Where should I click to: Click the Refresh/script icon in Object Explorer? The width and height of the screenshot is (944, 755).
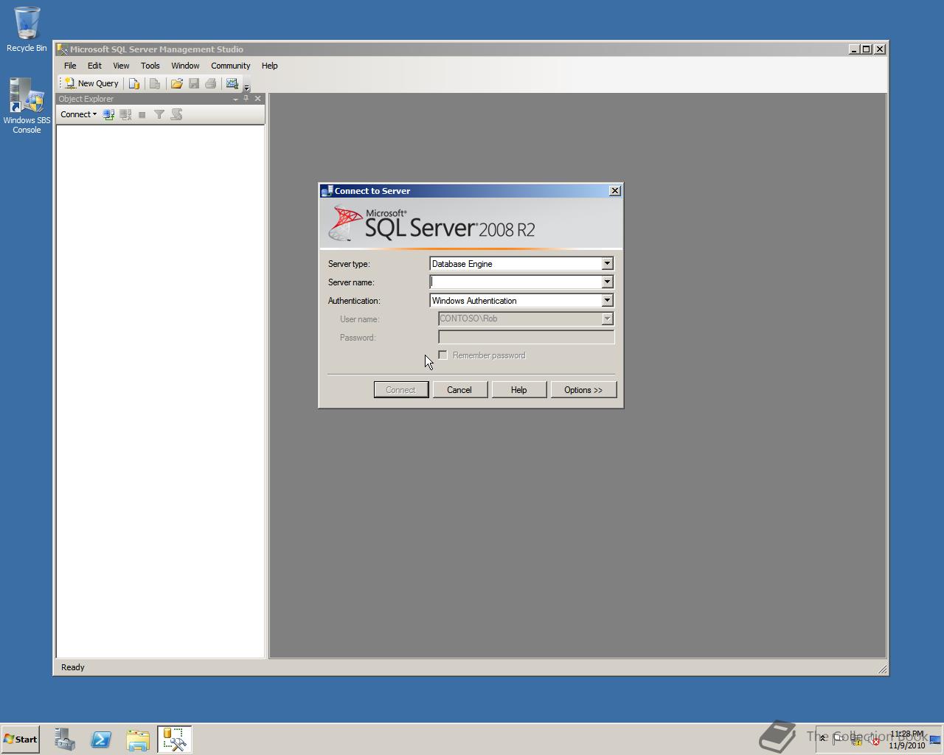(x=176, y=114)
